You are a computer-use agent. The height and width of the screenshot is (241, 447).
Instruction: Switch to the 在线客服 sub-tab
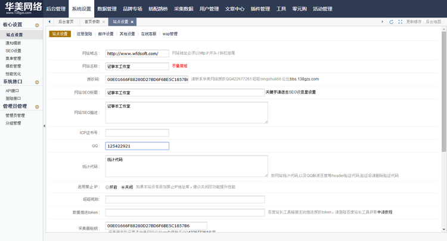148,34
